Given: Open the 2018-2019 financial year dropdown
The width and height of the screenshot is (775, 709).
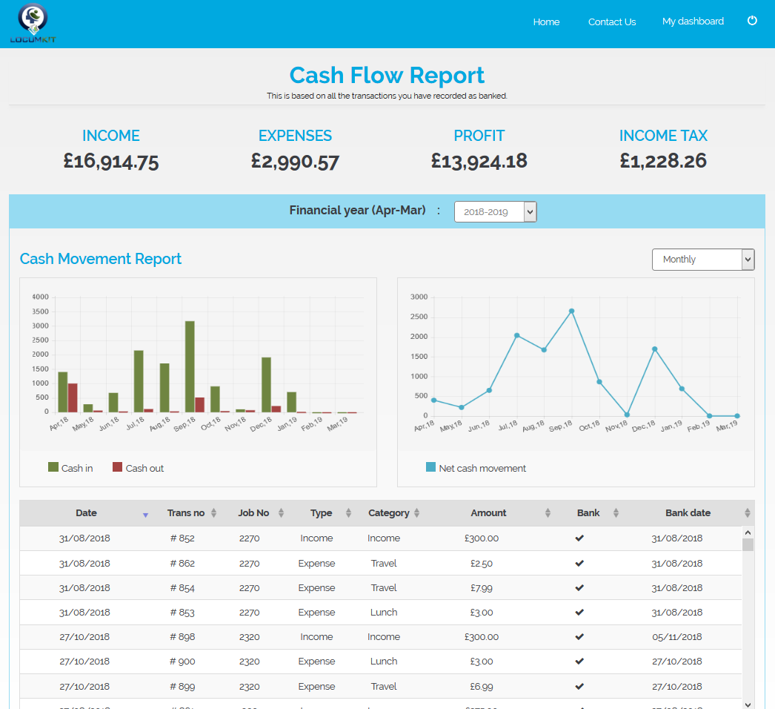Looking at the screenshot, I should [x=495, y=211].
